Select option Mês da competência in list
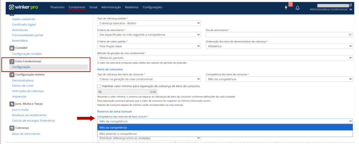Screen dimensions: 359x144 225,128
